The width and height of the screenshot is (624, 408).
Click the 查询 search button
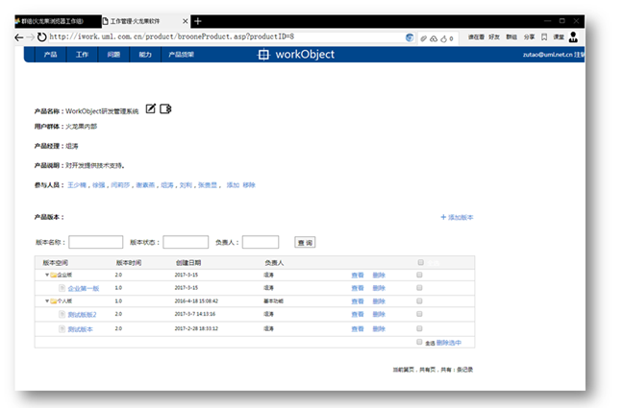[305, 243]
